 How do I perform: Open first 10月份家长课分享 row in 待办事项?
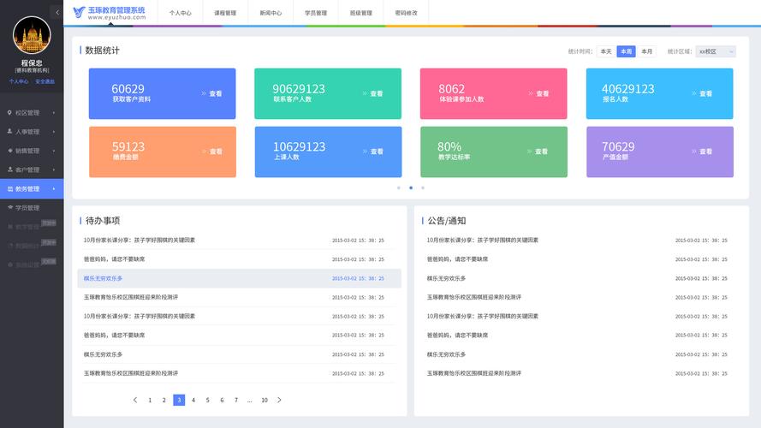pos(240,241)
